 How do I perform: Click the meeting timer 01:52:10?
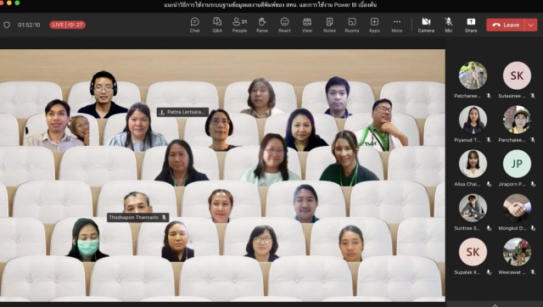pos(29,25)
